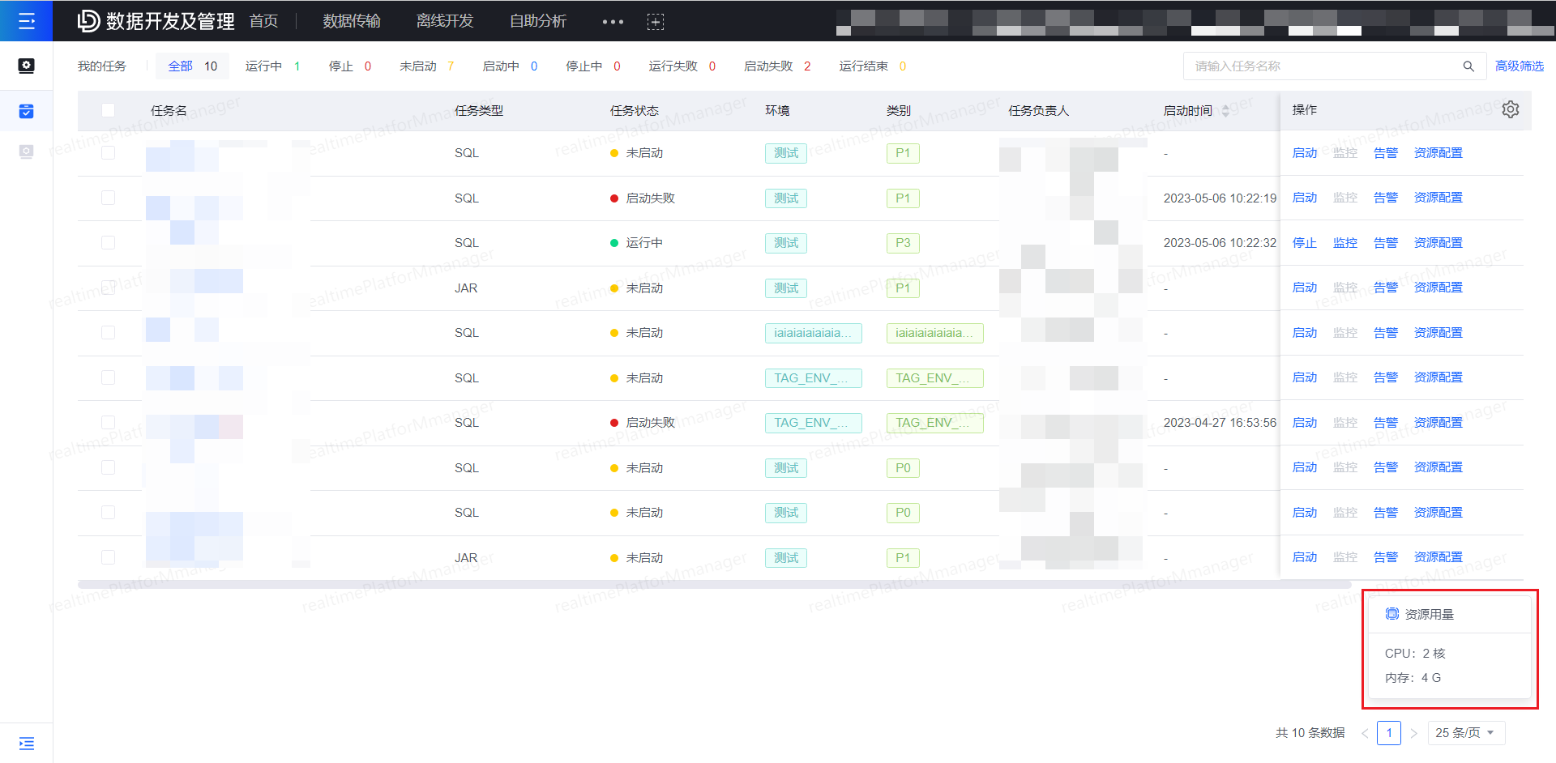Viewport: 1556px width, 763px height.
Task: Click the search magnifier icon in search bar
Action: click(1468, 66)
